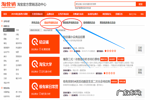This screenshot has height=100, width=150.
Task: Filter by 男装 industry
Action: click(5, 34)
